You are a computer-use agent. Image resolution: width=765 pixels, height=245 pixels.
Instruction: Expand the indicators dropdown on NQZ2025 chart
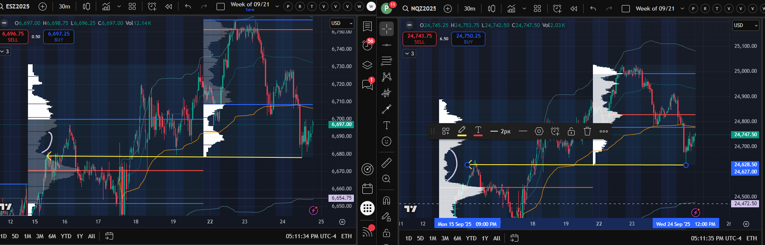coord(524,8)
